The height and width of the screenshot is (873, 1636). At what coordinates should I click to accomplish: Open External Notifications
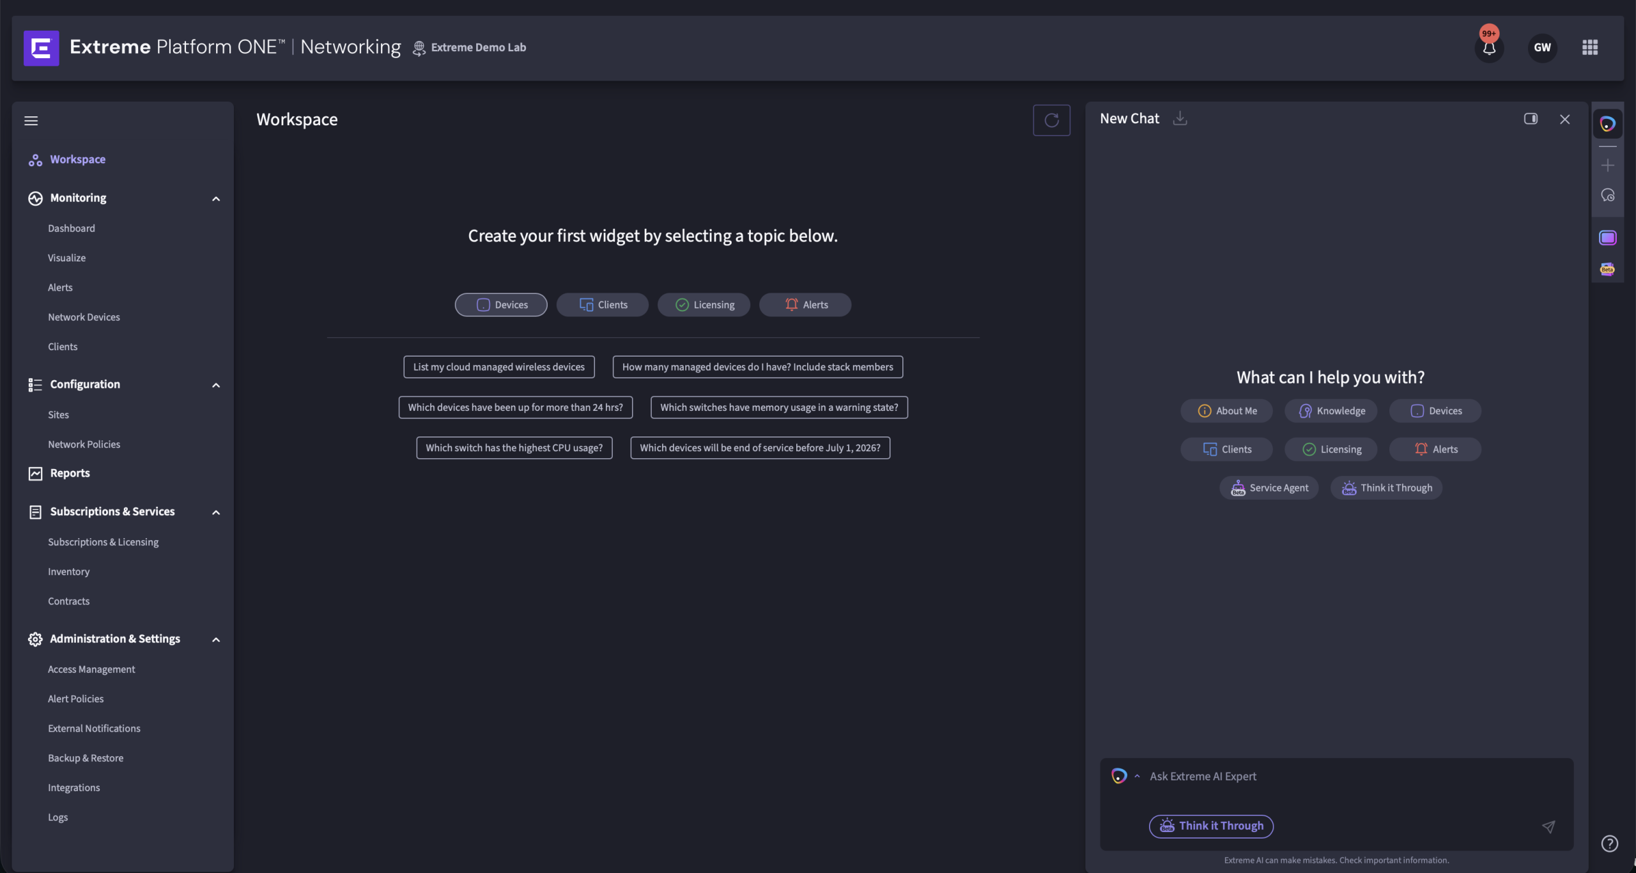[94, 728]
